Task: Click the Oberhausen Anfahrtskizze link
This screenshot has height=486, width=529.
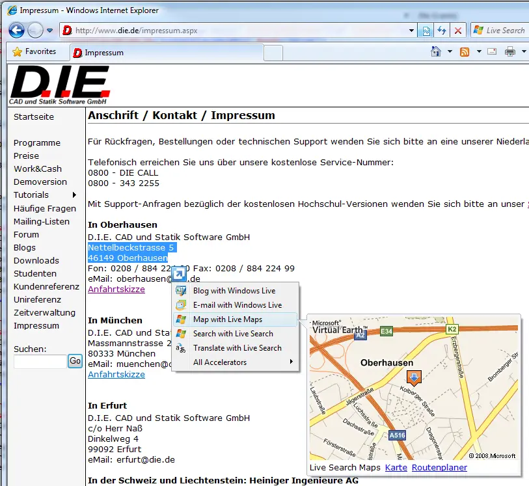Action: (116, 290)
